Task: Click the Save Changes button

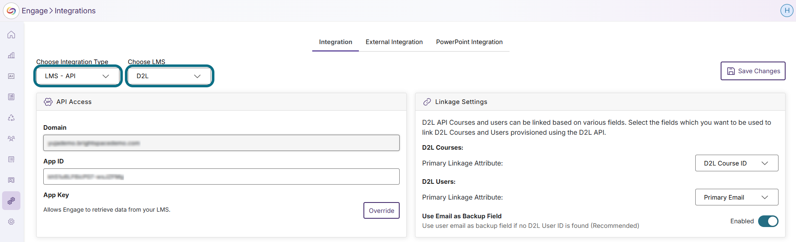Action: coord(753,71)
